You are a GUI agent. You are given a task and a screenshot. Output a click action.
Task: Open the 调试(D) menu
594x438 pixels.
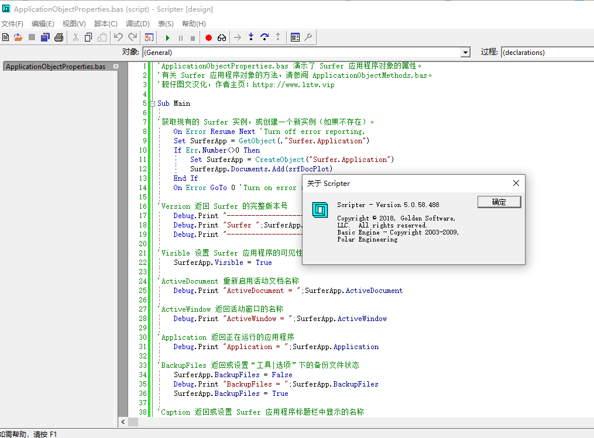(x=138, y=24)
